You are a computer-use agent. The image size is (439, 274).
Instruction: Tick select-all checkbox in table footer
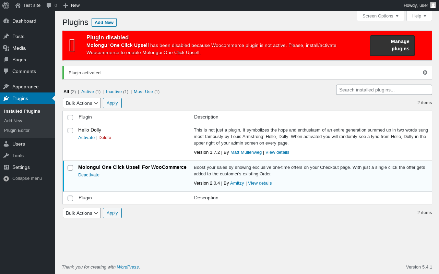point(70,198)
